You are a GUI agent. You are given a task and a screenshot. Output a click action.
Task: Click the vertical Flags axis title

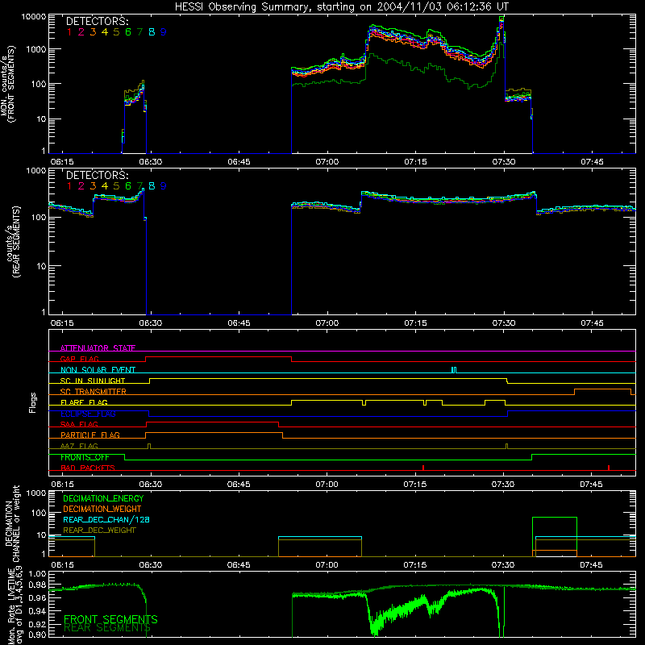pyautogui.click(x=33, y=402)
